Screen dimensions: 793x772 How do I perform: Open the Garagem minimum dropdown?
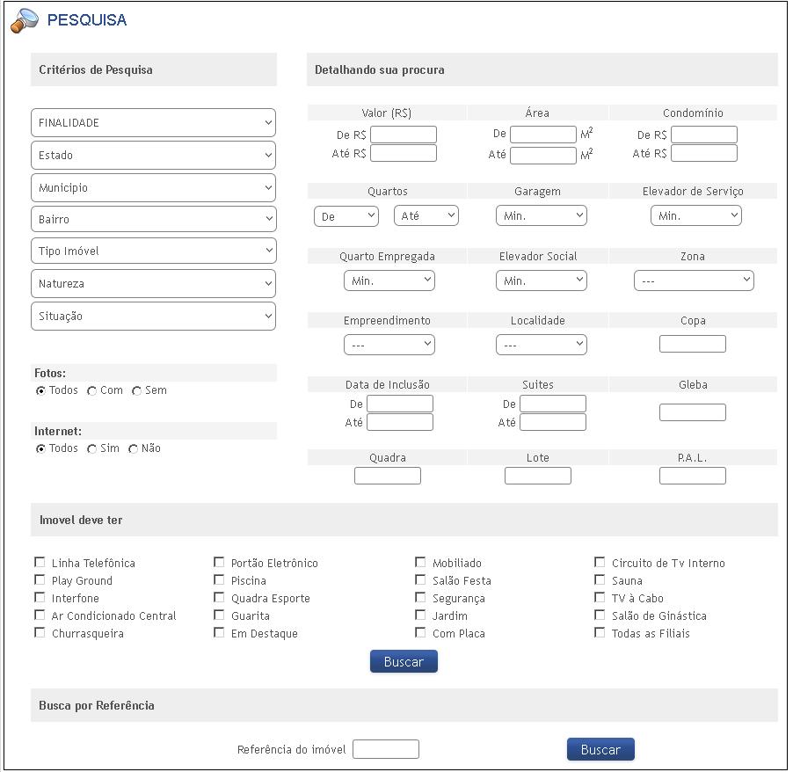pyautogui.click(x=541, y=215)
